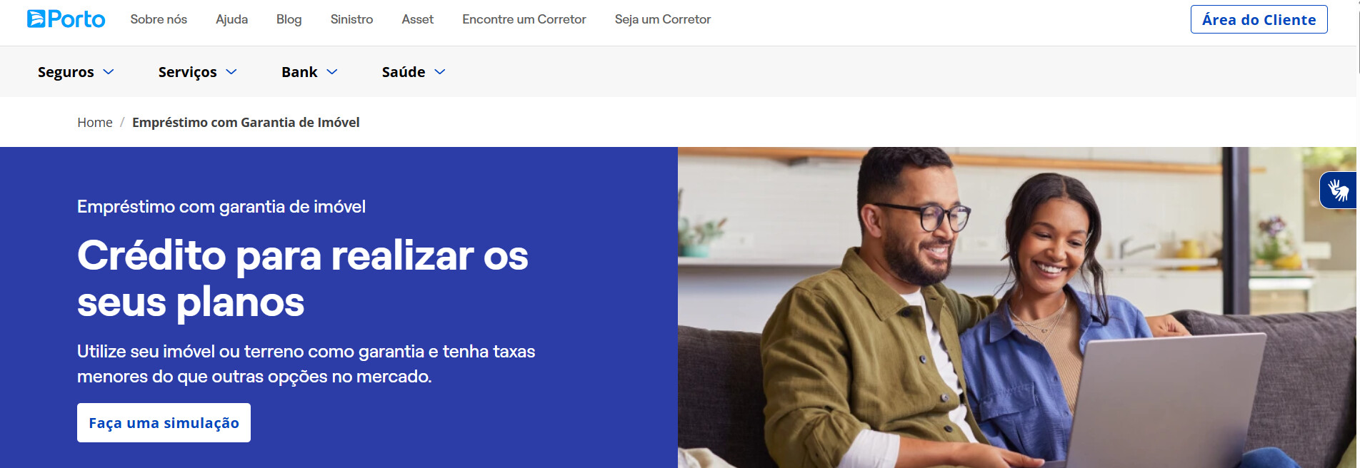This screenshot has height=468, width=1360.
Task: Open the Asset menu item
Action: tap(418, 19)
